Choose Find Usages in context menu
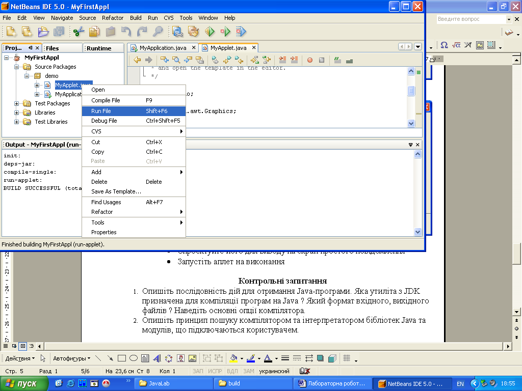 coord(134,202)
